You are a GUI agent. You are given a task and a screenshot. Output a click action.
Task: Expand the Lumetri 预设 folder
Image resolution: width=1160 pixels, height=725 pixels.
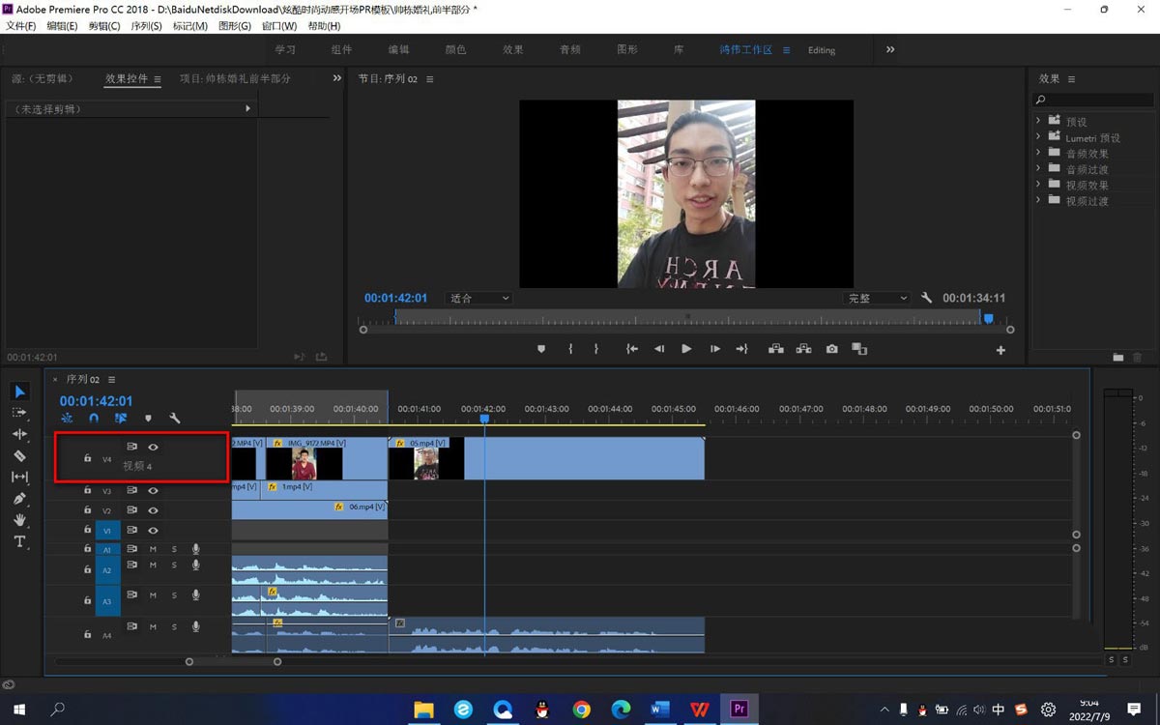(x=1038, y=137)
